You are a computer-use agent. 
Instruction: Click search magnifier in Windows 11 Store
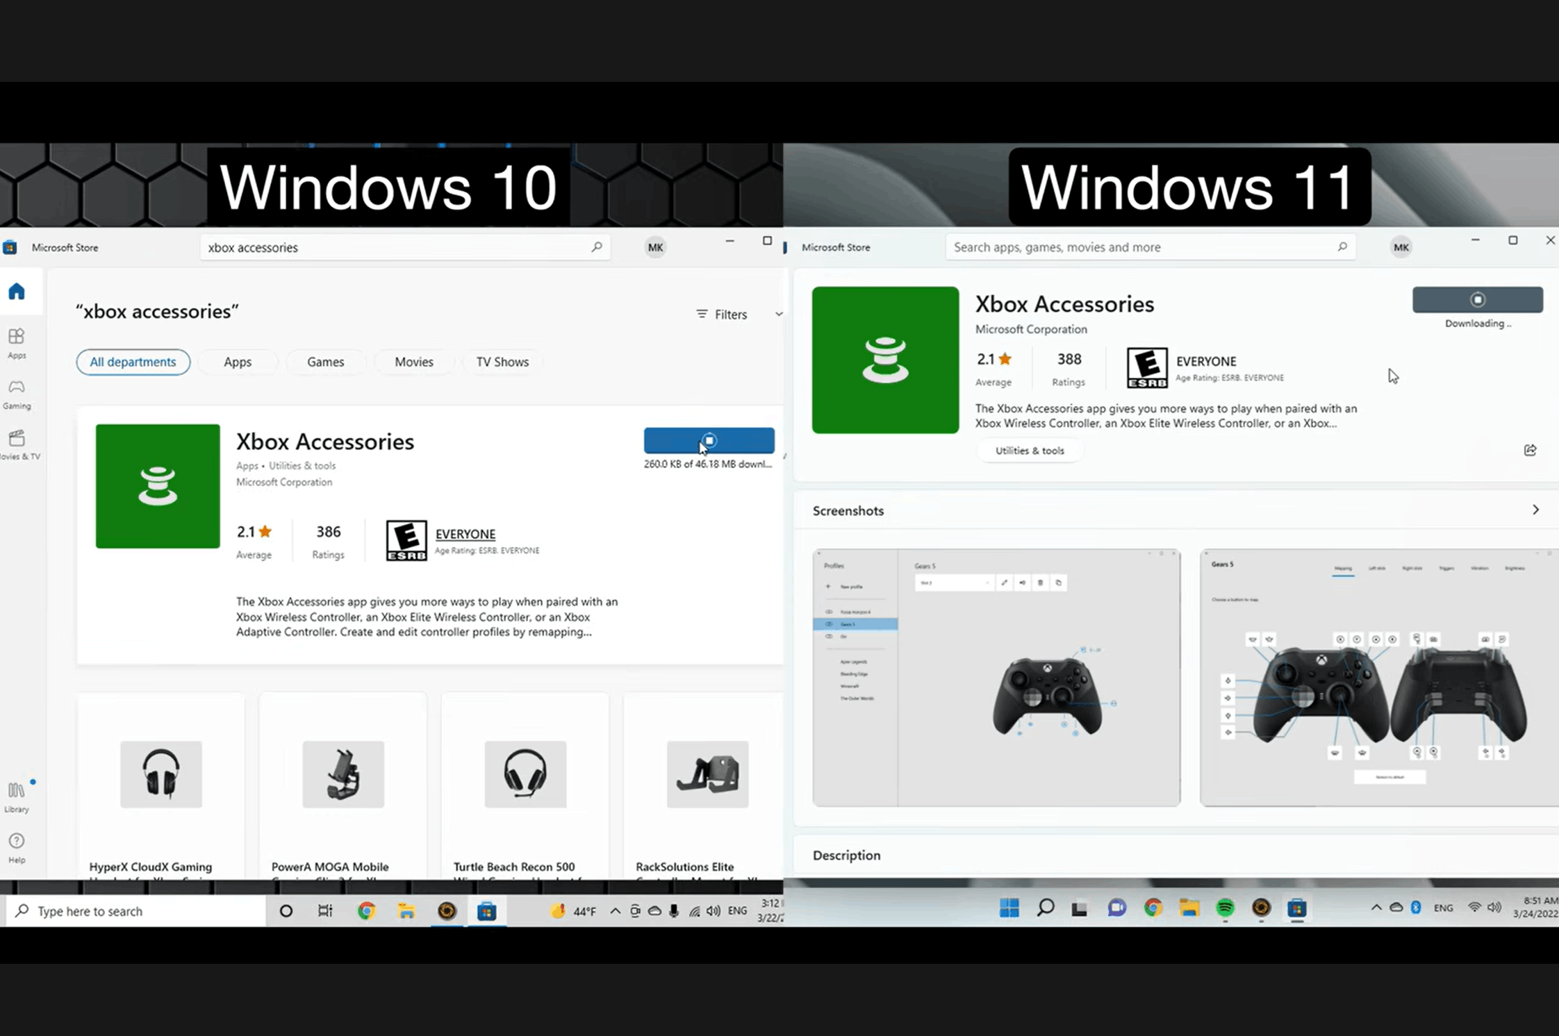[1342, 247]
